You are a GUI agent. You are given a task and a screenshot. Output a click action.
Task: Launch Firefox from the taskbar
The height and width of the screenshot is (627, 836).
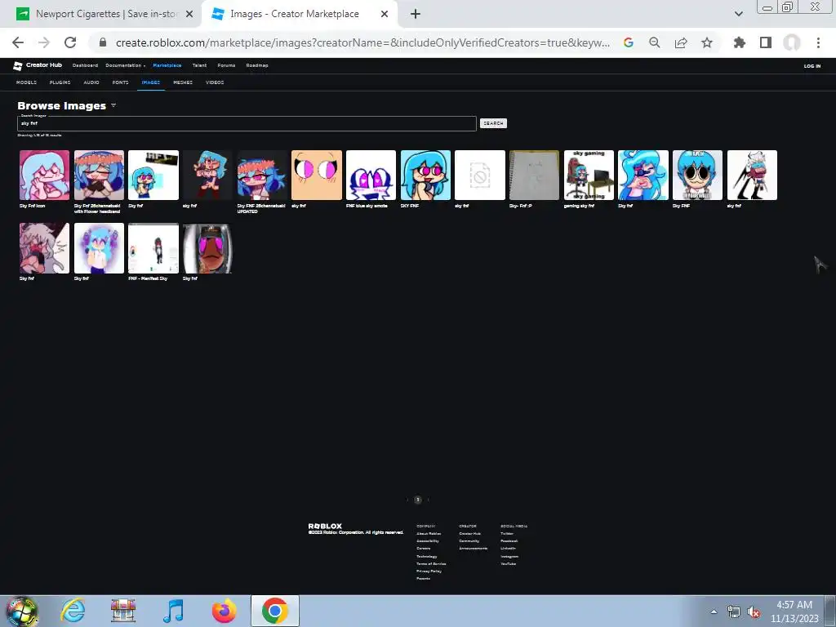(x=224, y=611)
